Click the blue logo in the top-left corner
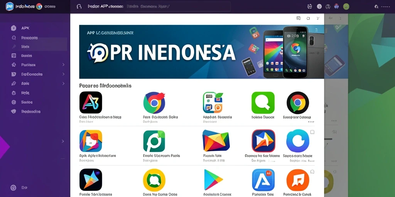This screenshot has width=395, height=197. pos(10,6)
